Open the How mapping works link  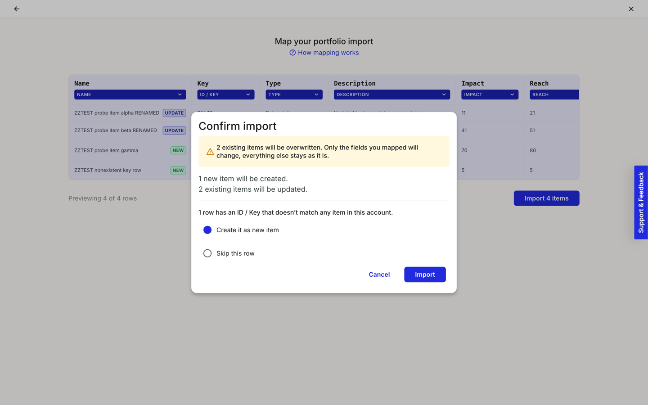pyautogui.click(x=328, y=53)
